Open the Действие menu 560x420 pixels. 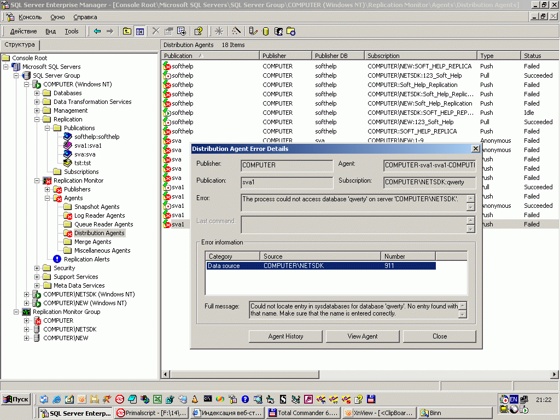(x=23, y=31)
